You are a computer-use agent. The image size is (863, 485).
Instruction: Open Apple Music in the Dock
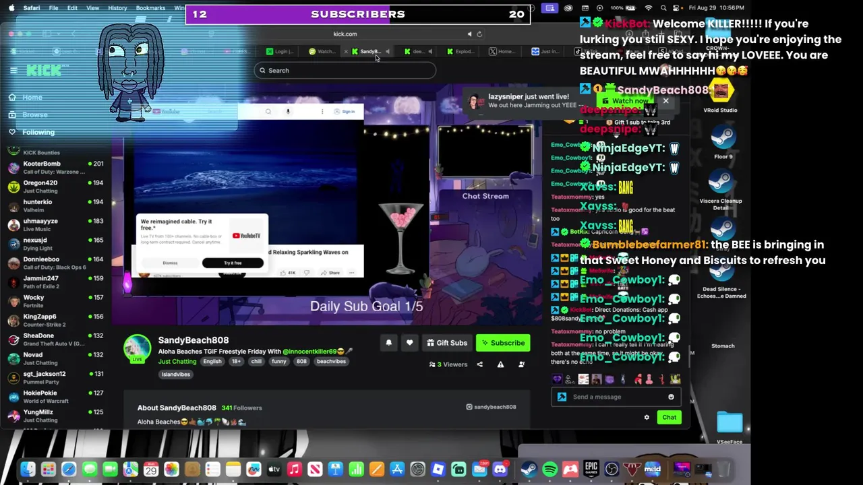click(295, 470)
